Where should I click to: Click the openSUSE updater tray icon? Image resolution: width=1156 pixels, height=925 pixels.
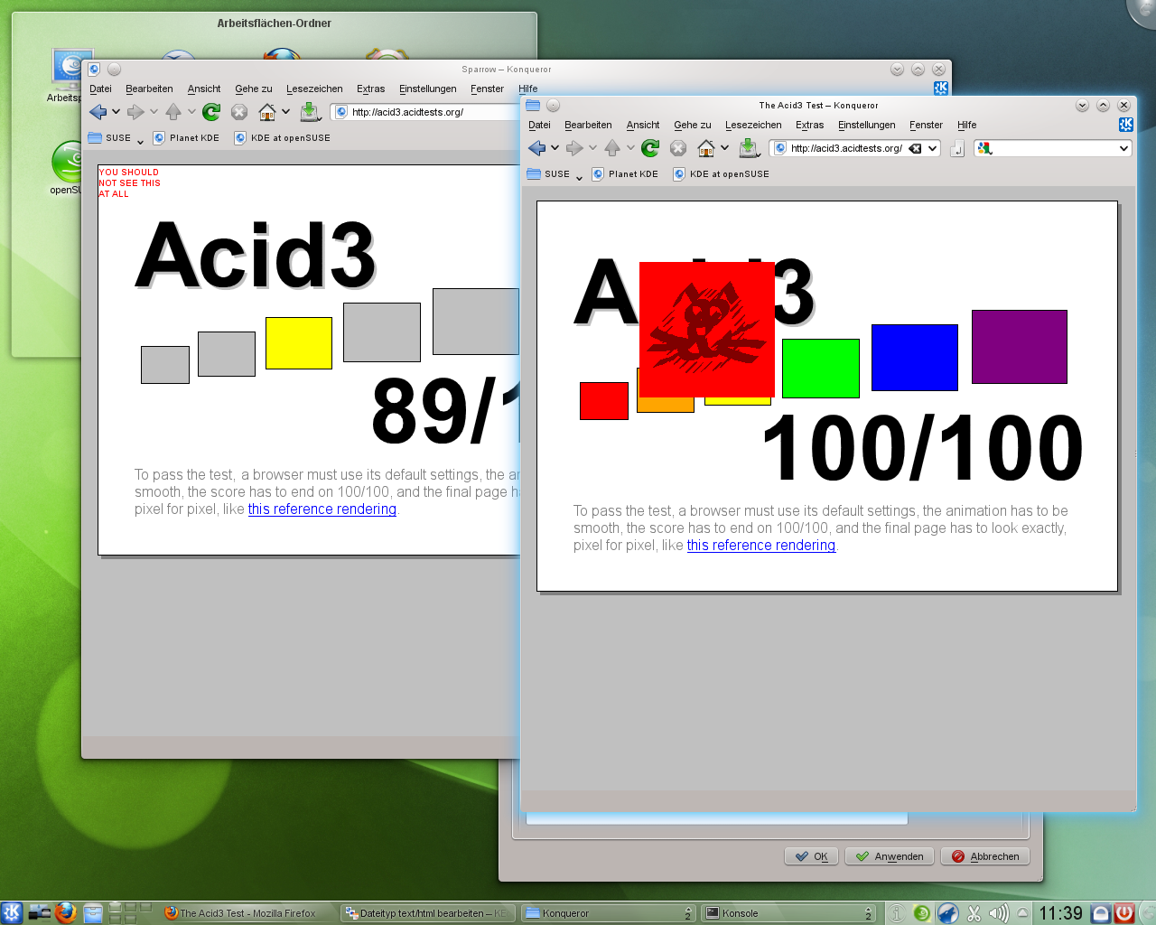point(921,912)
